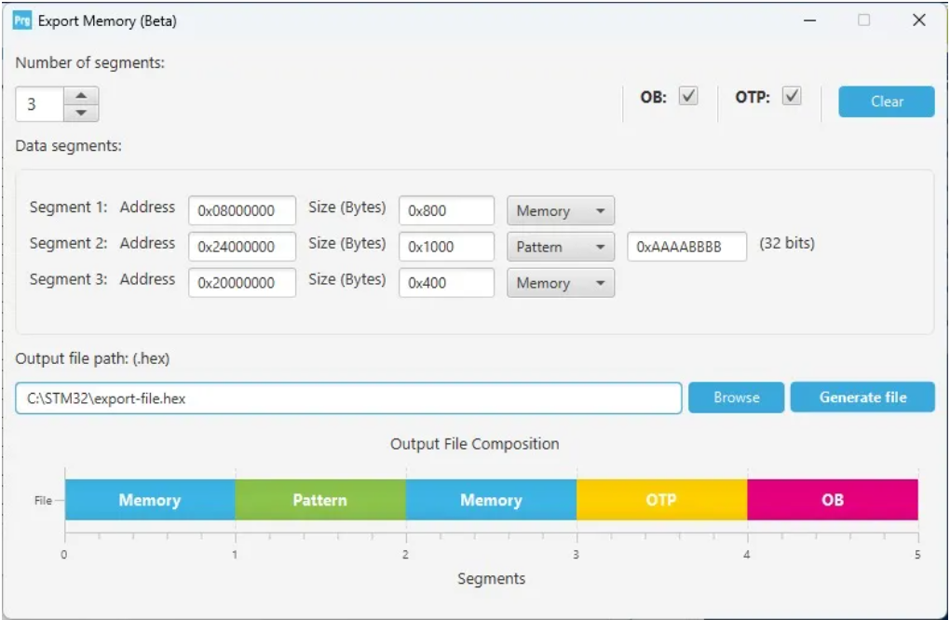Click the Browse button
The height and width of the screenshot is (620, 950).
pyautogui.click(x=736, y=398)
